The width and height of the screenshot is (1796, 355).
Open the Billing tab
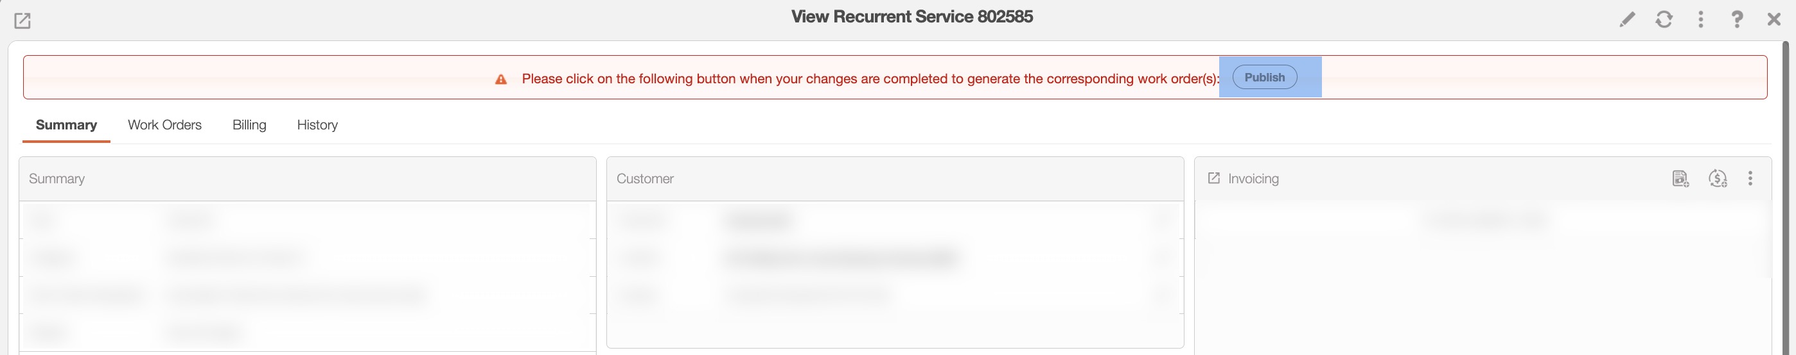249,126
